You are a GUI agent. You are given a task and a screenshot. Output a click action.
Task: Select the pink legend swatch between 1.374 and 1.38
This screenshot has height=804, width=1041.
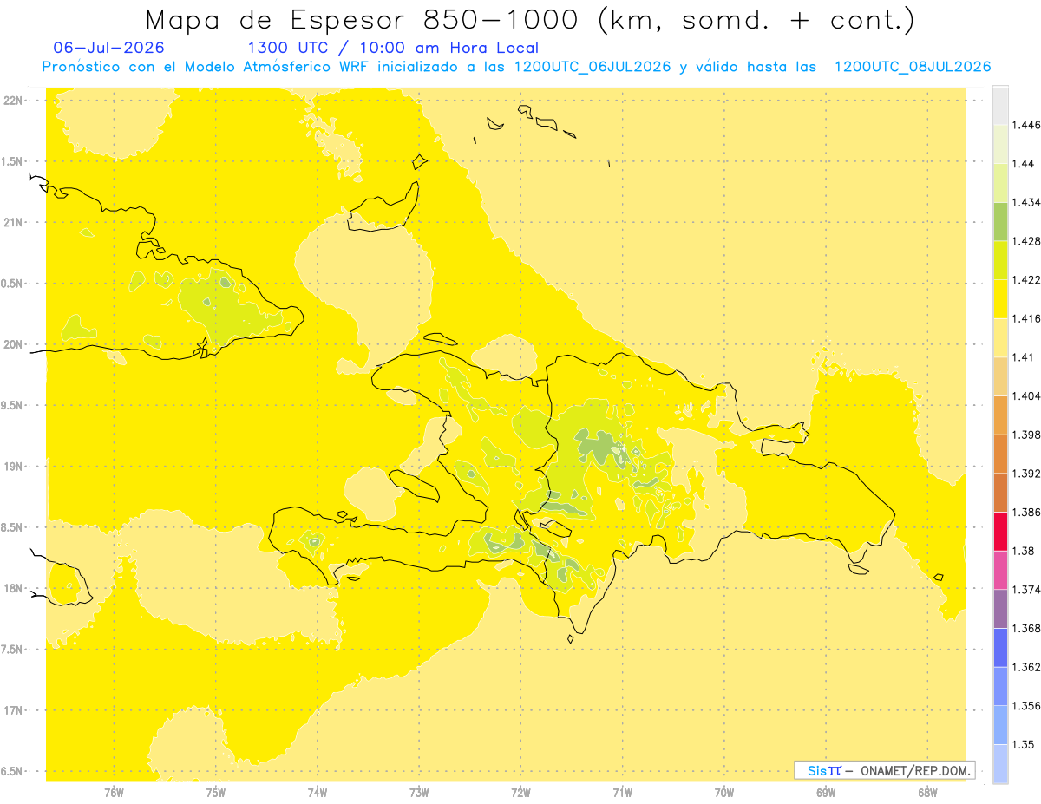click(1000, 570)
